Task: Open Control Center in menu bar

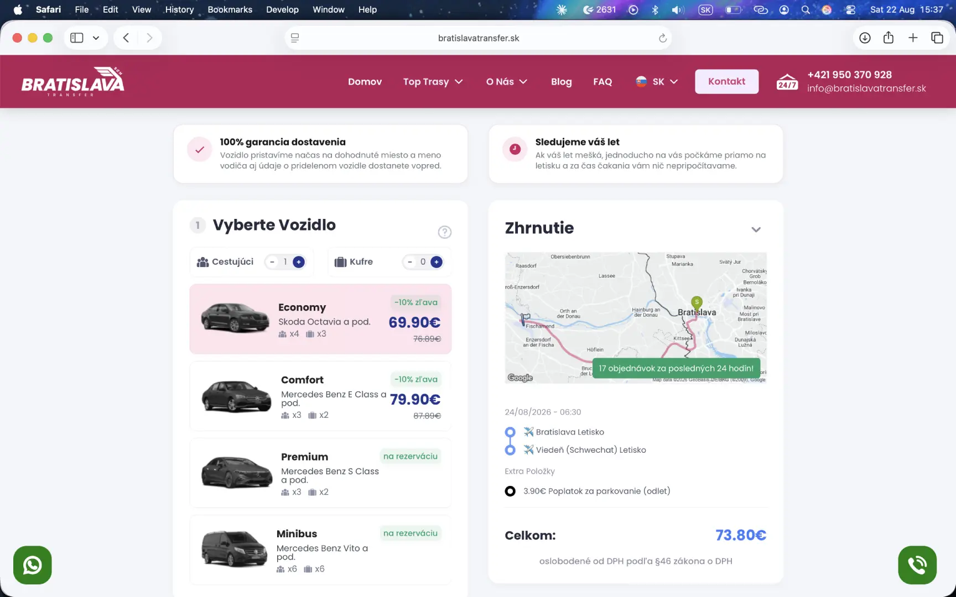Action: [x=850, y=9]
